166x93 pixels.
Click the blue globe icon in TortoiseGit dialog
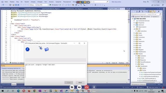27,49
